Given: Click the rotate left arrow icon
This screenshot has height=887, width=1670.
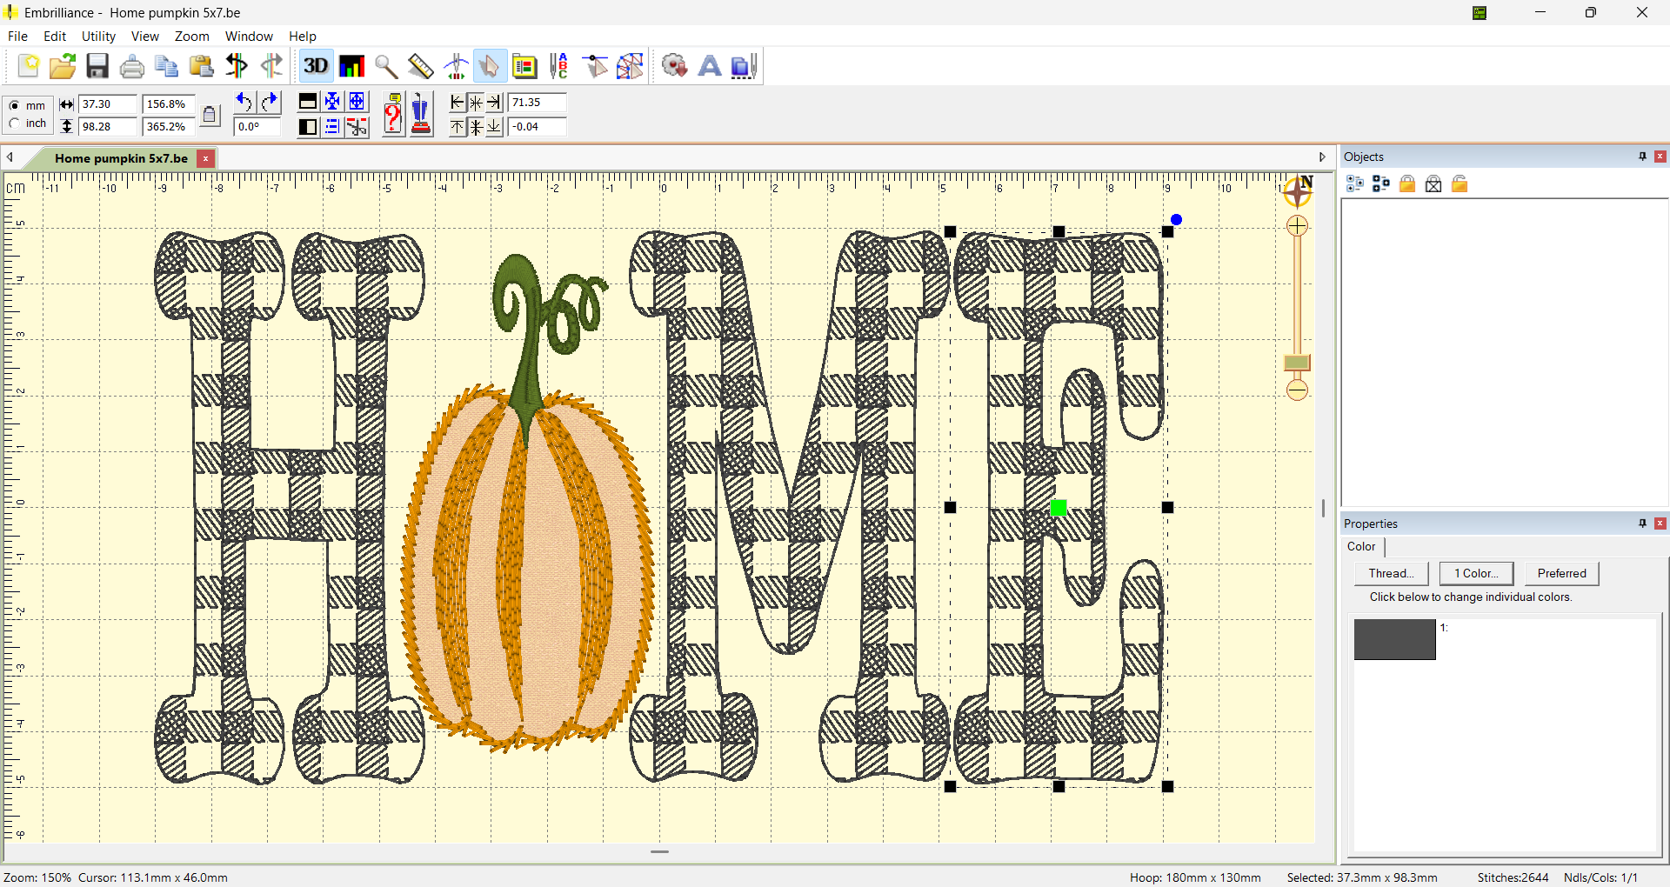Looking at the screenshot, I should coord(244,102).
